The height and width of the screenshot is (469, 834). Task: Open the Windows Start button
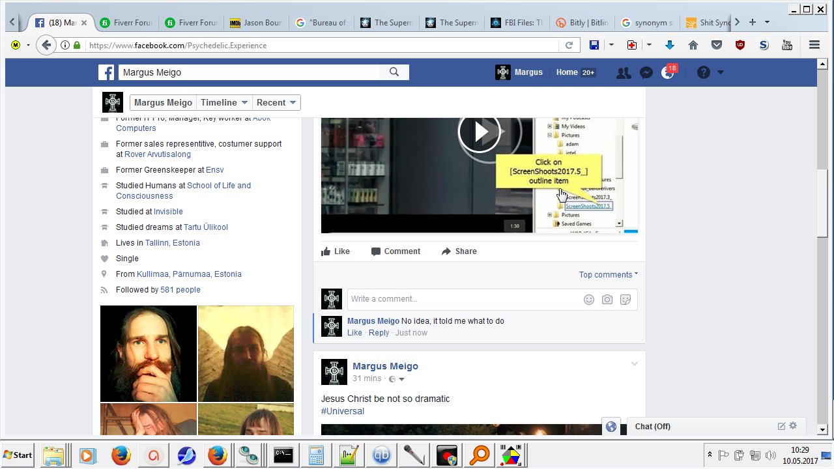[x=18, y=455]
